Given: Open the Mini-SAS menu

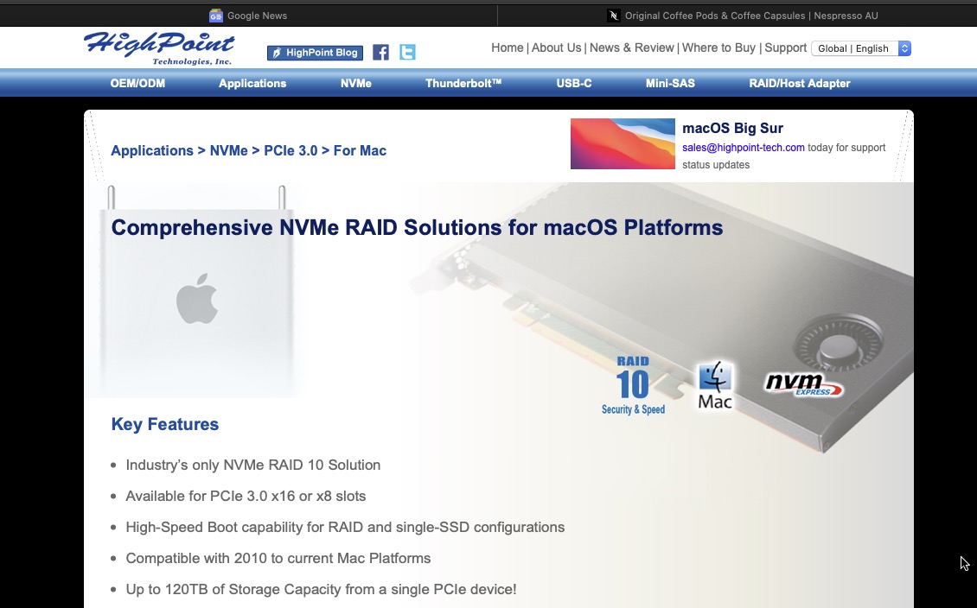Looking at the screenshot, I should click(x=670, y=84).
